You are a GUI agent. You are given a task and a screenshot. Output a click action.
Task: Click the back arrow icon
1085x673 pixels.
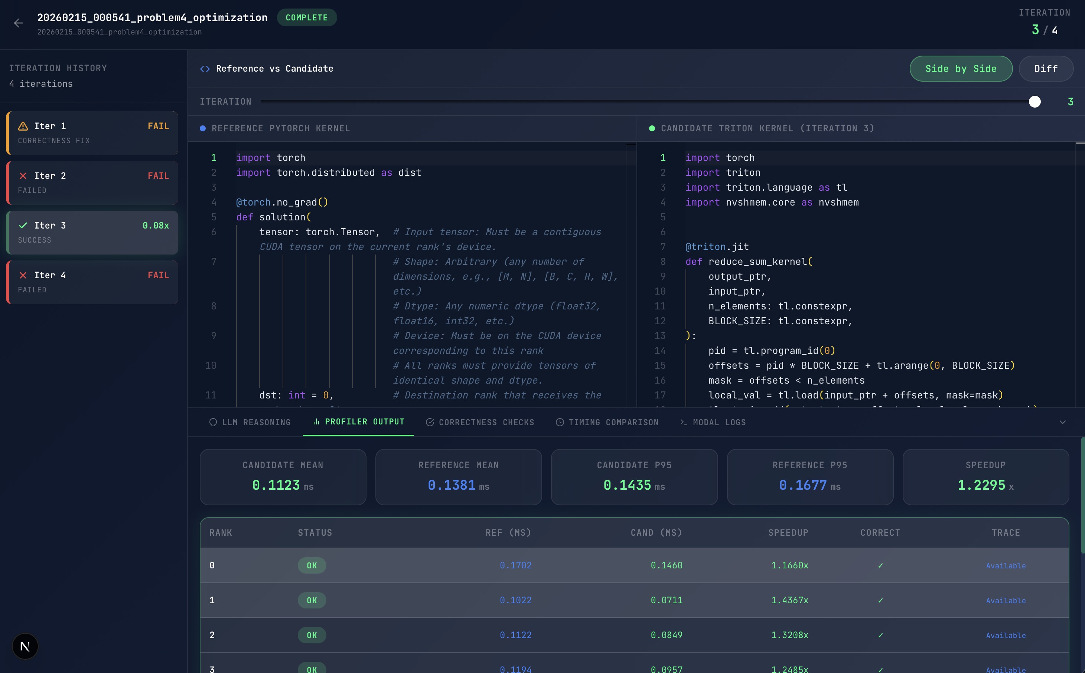click(x=18, y=23)
